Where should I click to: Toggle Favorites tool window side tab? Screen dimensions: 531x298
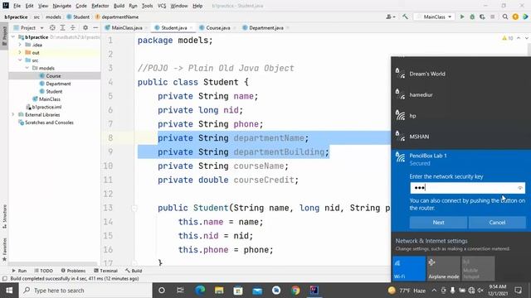4,249
